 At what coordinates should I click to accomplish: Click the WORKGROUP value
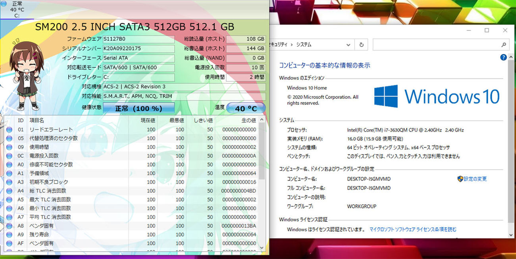[x=362, y=206]
